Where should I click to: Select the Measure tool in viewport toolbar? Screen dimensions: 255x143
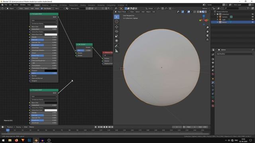117,51
